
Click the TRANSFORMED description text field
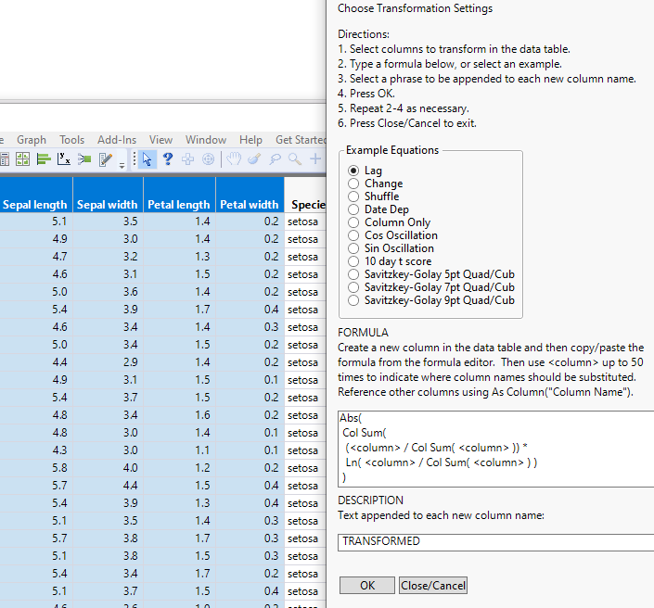pos(496,541)
